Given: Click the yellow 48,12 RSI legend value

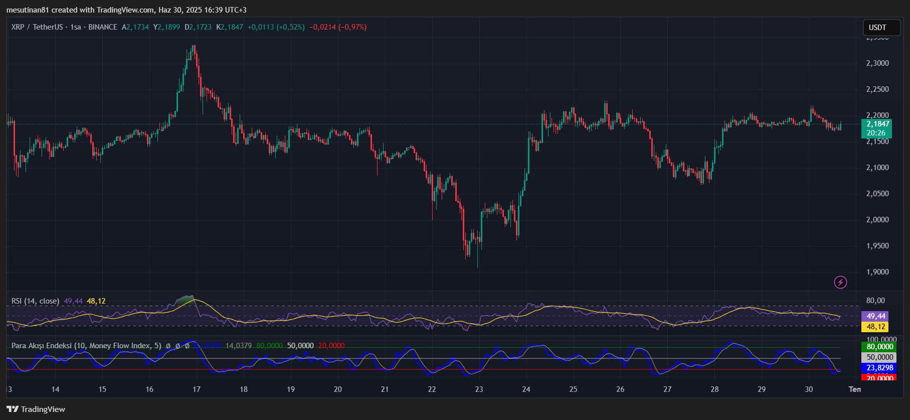Looking at the screenshot, I should pyautogui.click(x=96, y=301).
